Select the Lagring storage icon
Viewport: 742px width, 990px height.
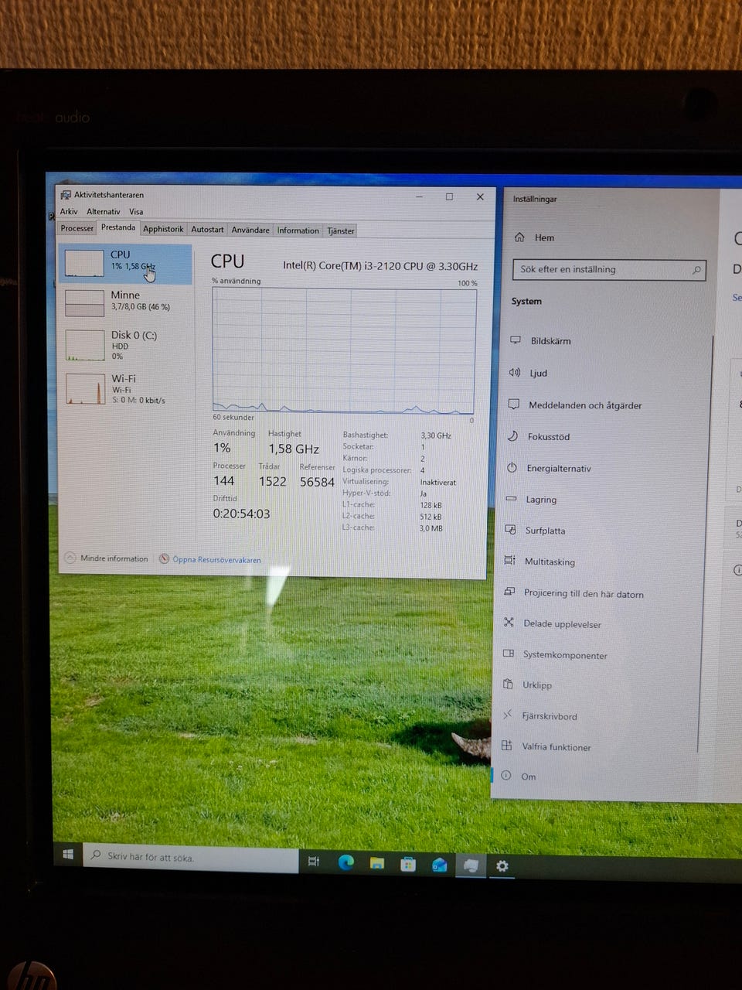[x=511, y=500]
